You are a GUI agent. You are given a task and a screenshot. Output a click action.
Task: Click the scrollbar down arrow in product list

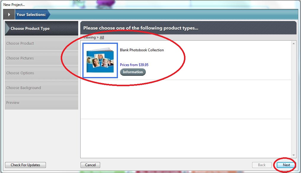click(294, 155)
